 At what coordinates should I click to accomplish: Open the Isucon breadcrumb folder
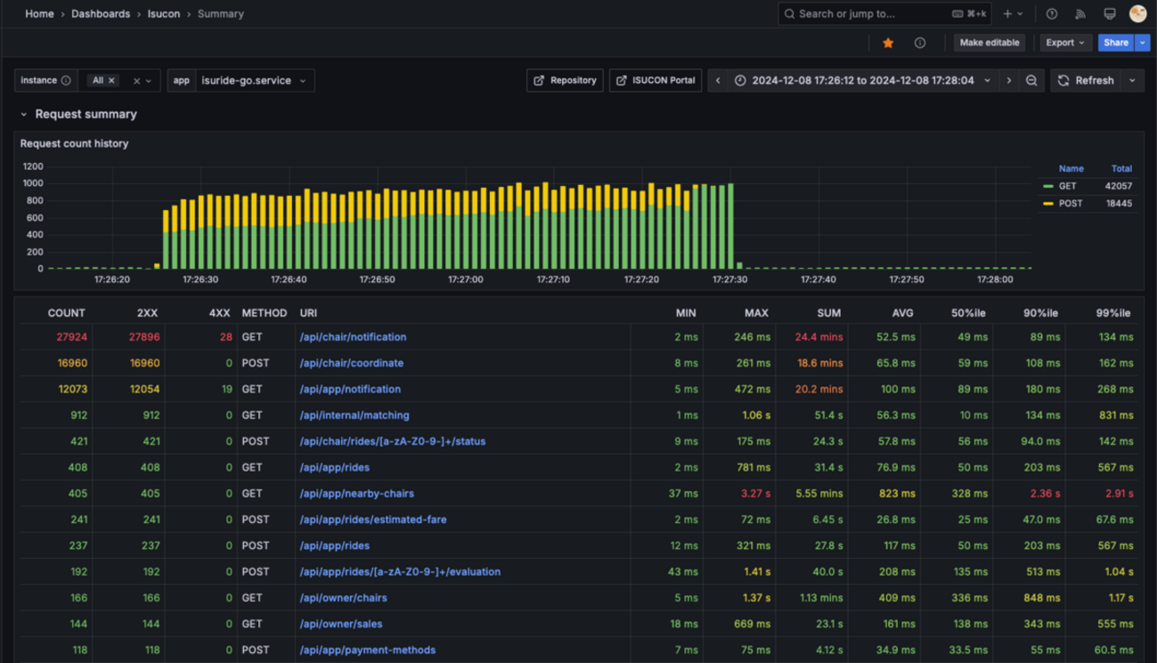pos(163,14)
